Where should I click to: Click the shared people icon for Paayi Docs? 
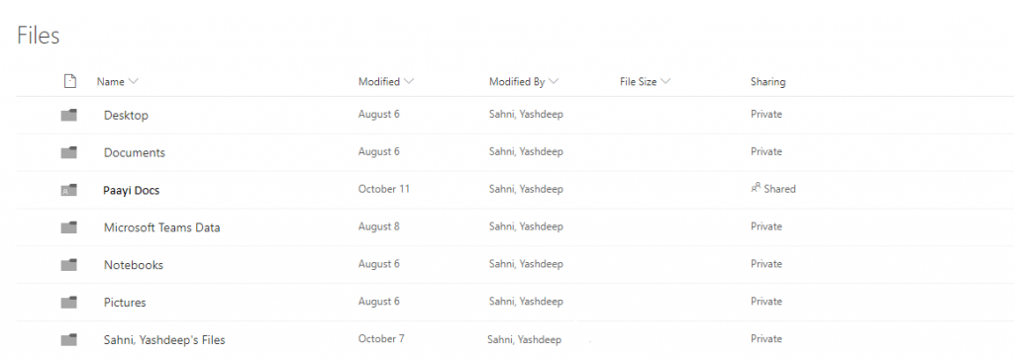756,189
